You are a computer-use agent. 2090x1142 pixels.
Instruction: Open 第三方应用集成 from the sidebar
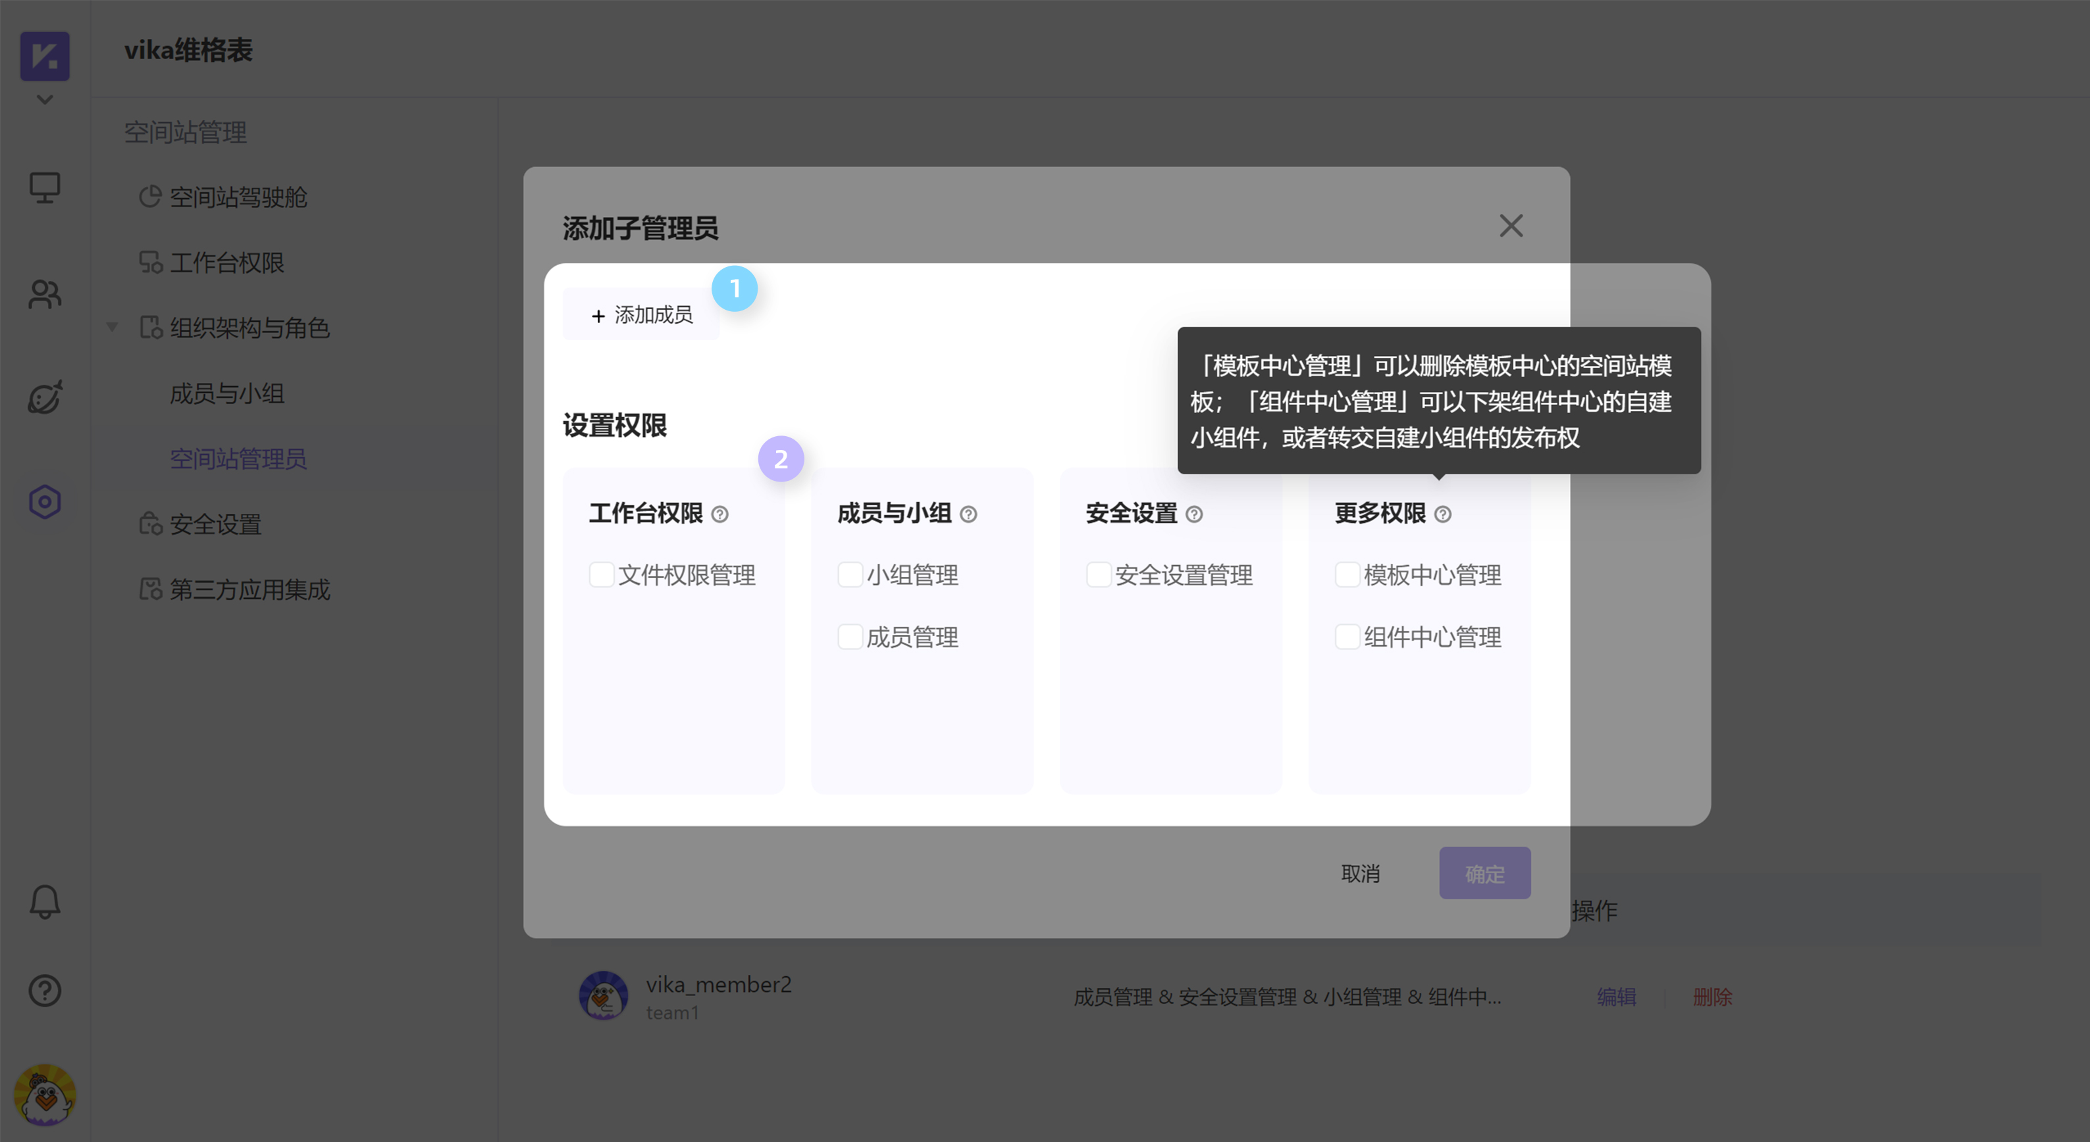[x=249, y=589]
